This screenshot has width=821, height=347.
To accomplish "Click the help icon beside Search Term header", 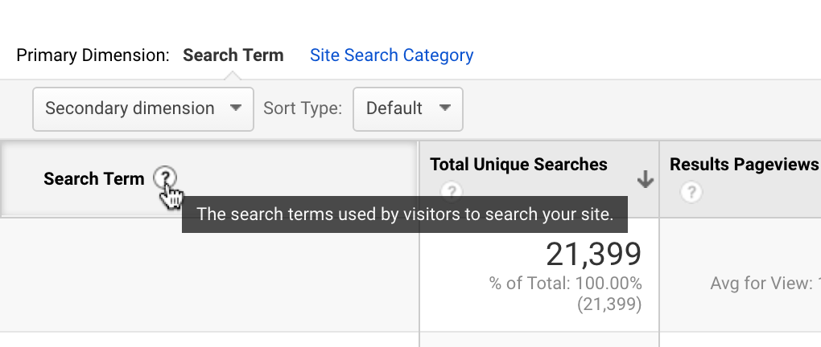I will (164, 178).
